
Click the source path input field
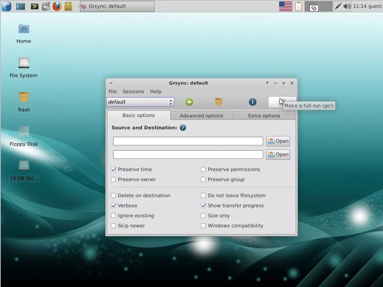[188, 141]
